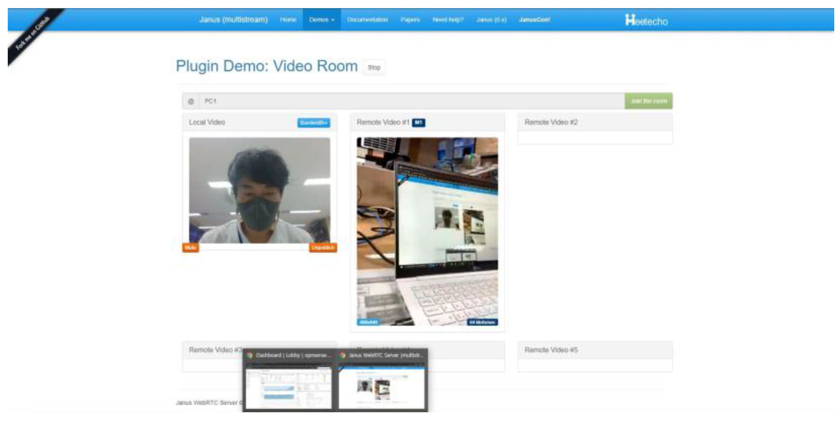Viewport: 840px width, 421px height.
Task: Click the kbits/sec bitrate badge
Action: (x=482, y=322)
